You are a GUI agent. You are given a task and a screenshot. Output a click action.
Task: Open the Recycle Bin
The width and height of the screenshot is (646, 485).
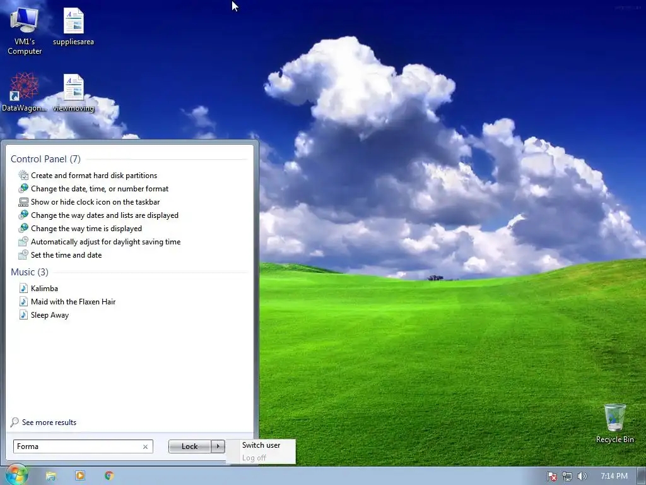point(614,423)
